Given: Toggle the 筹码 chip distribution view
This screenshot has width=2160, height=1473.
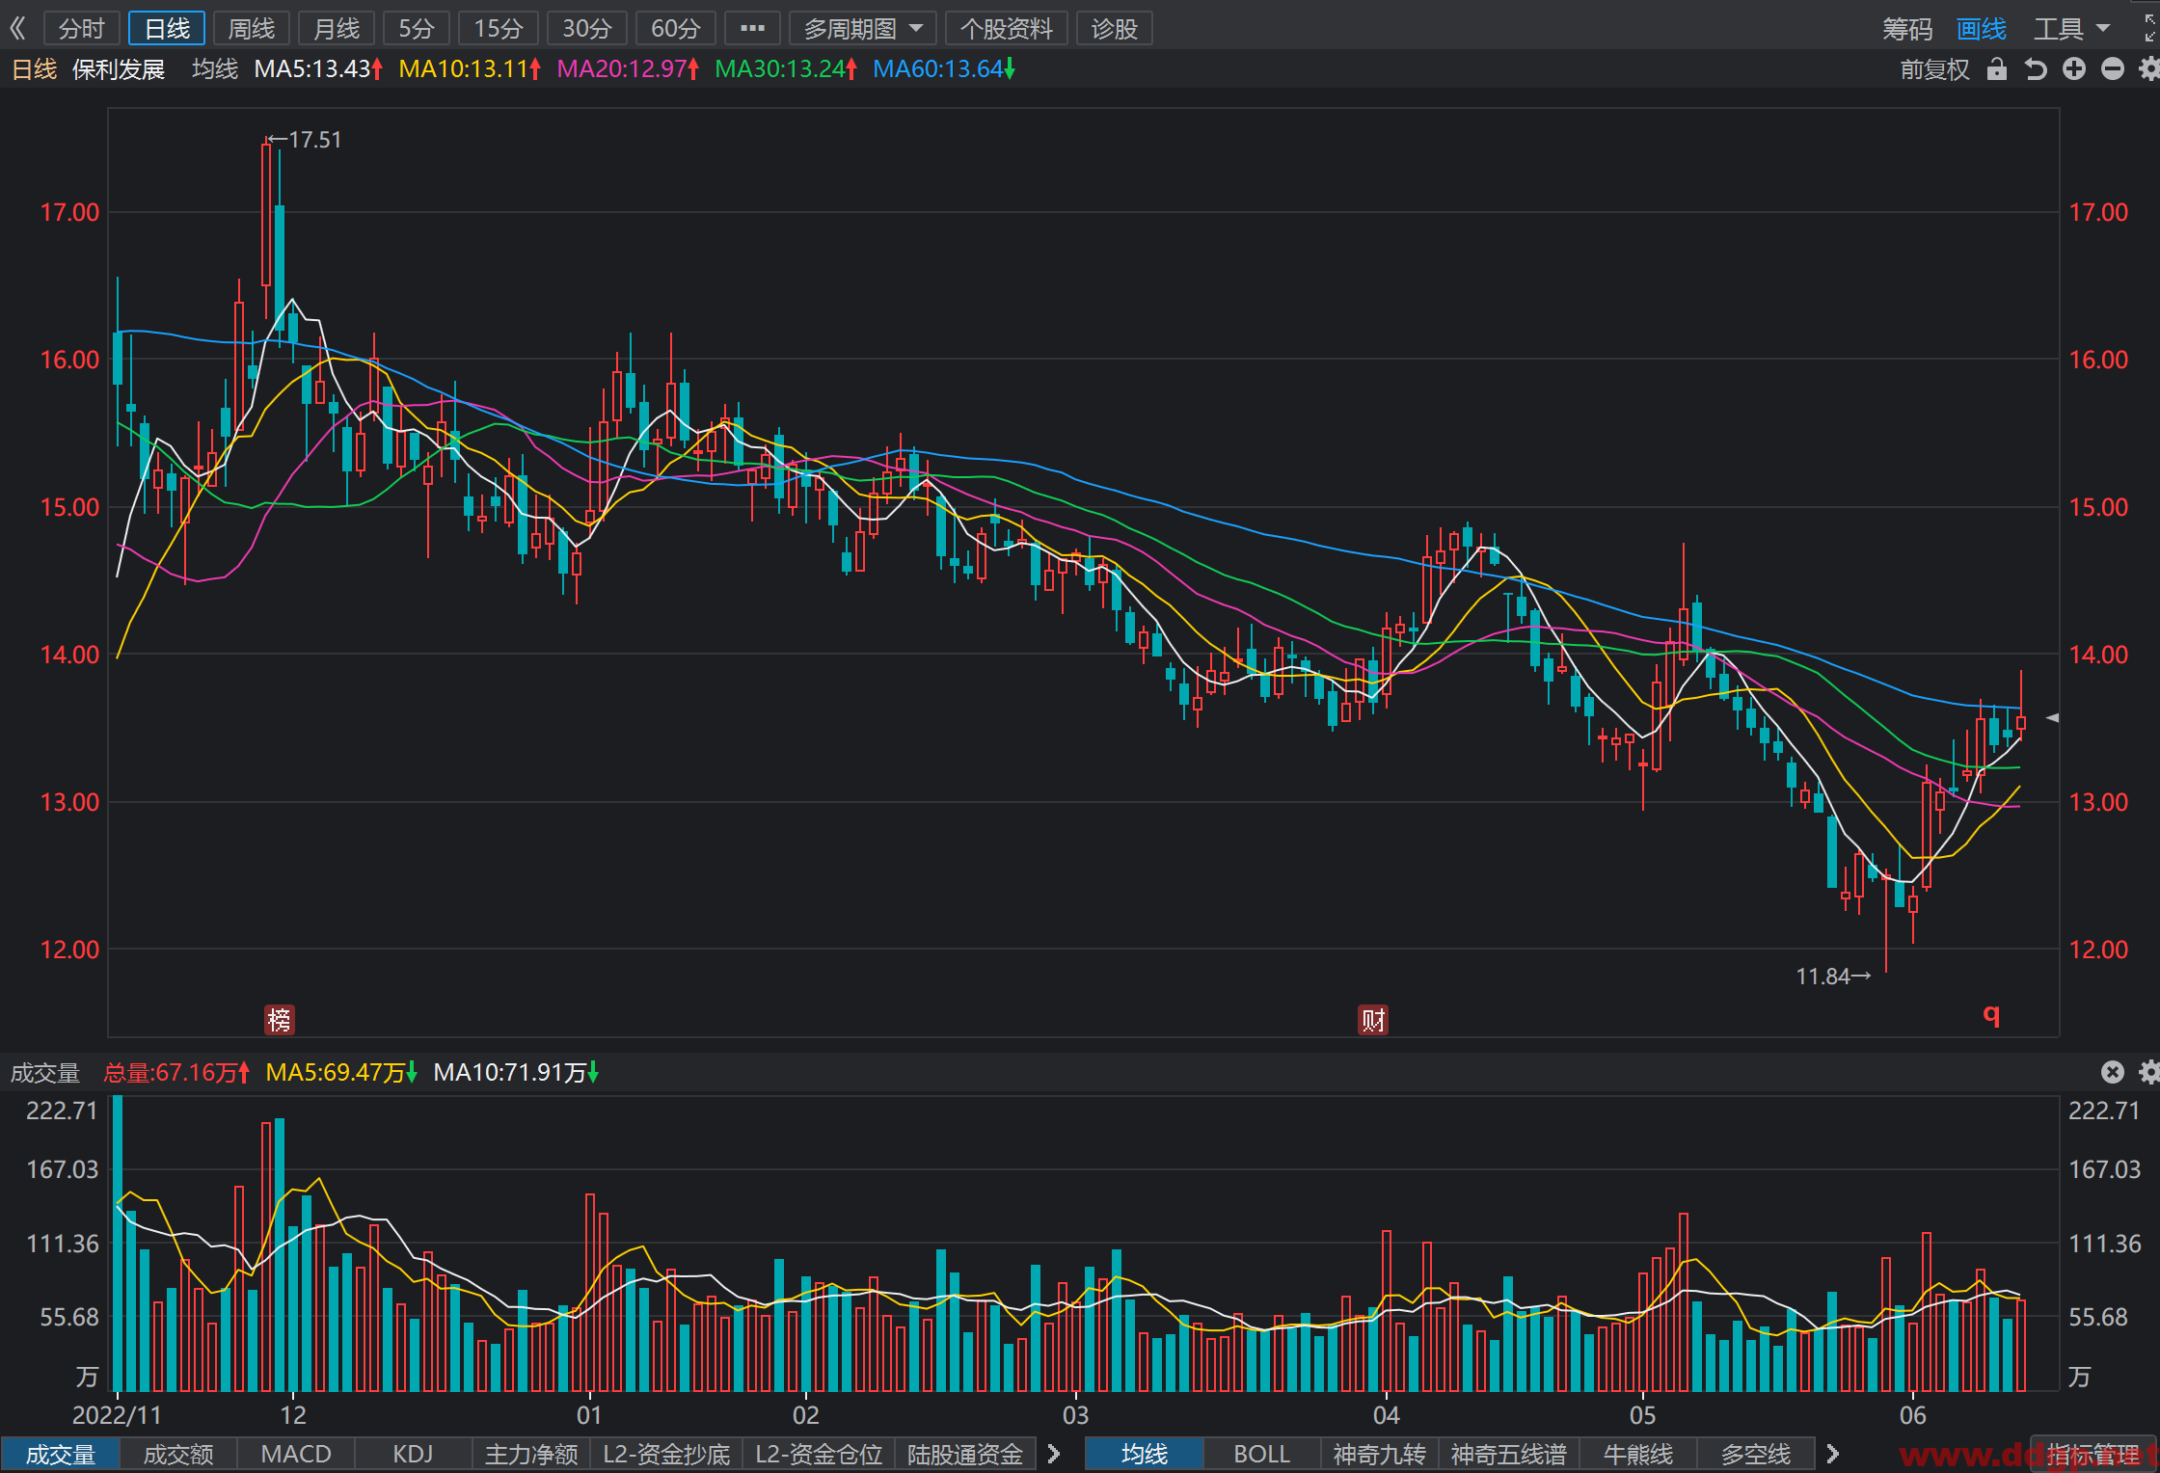Looking at the screenshot, I should [x=1907, y=29].
